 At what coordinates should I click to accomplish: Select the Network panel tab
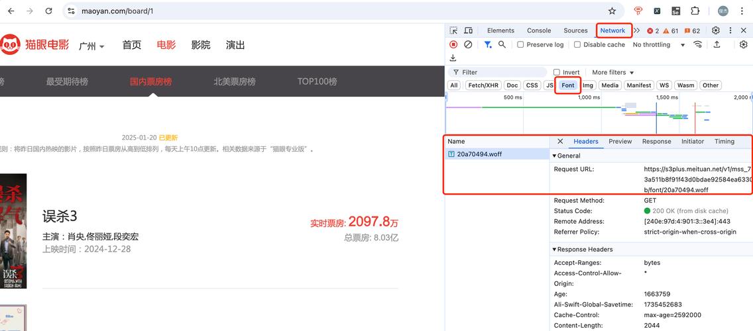(x=612, y=30)
